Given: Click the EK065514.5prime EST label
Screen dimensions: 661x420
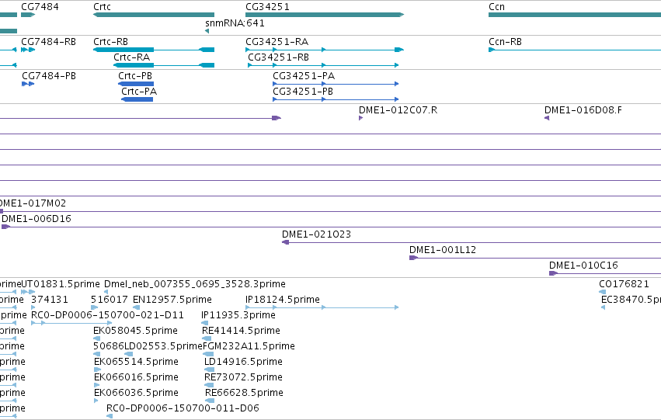Looking at the screenshot, I should point(136,362).
